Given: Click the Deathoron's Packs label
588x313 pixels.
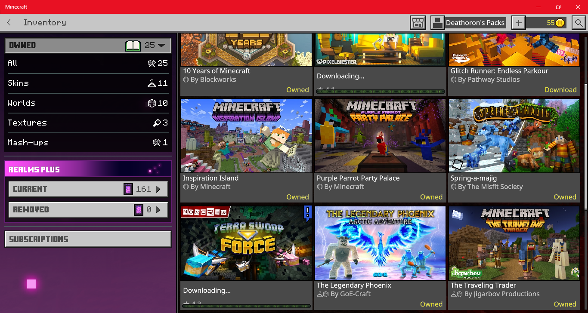Looking at the screenshot, I should point(475,23).
